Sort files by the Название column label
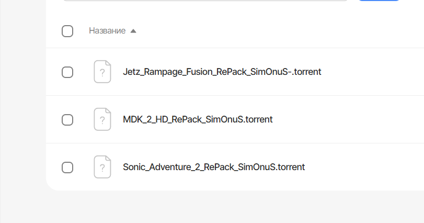Image resolution: width=424 pixels, height=223 pixels. 107,31
